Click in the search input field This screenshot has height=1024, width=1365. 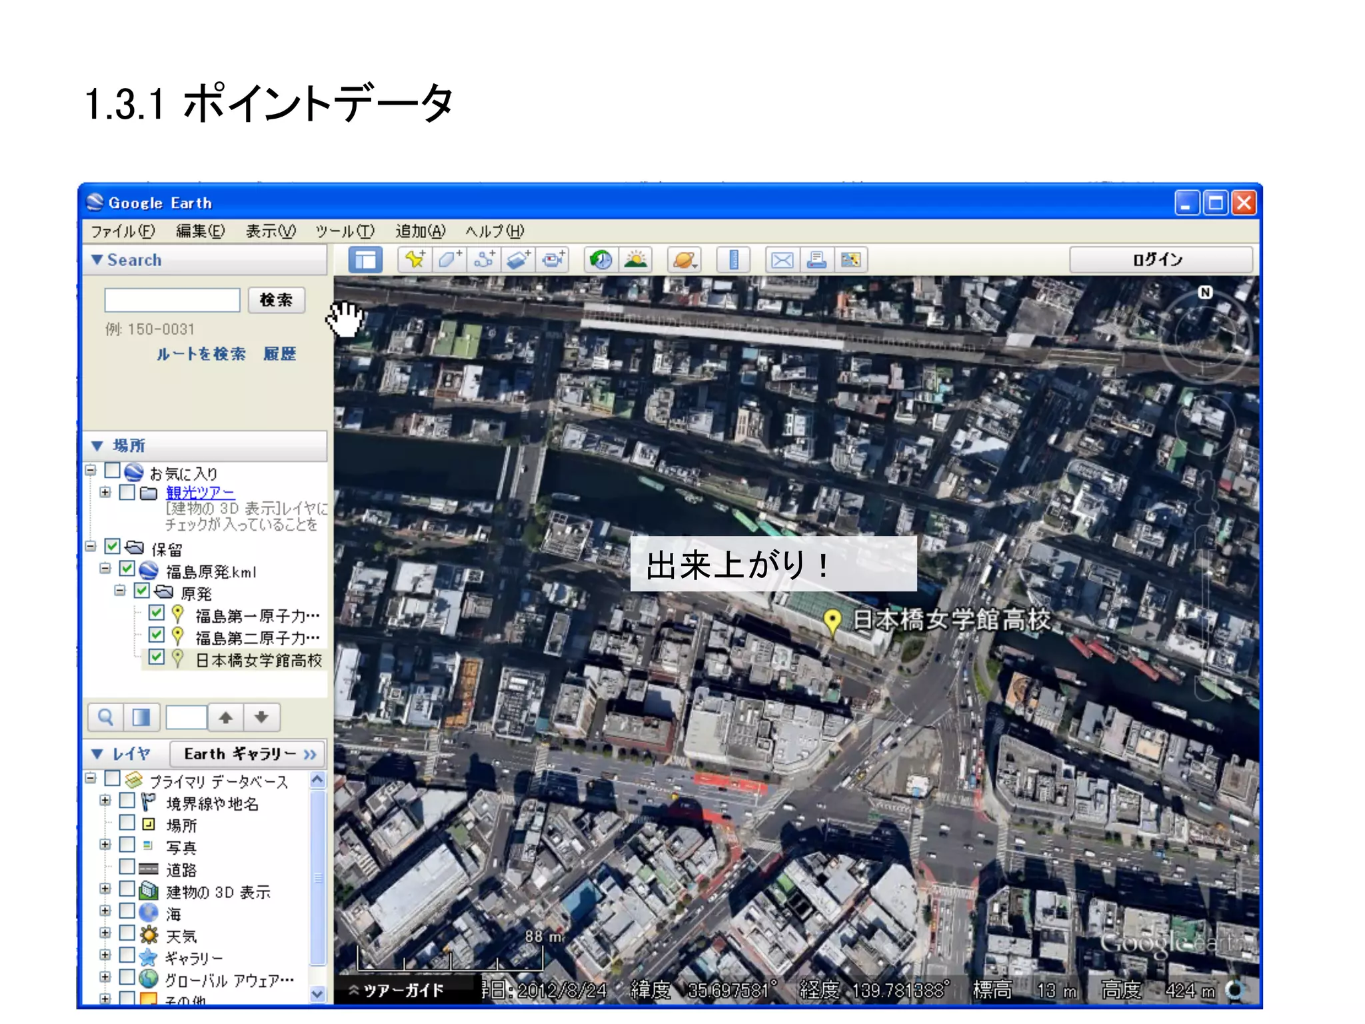click(172, 300)
